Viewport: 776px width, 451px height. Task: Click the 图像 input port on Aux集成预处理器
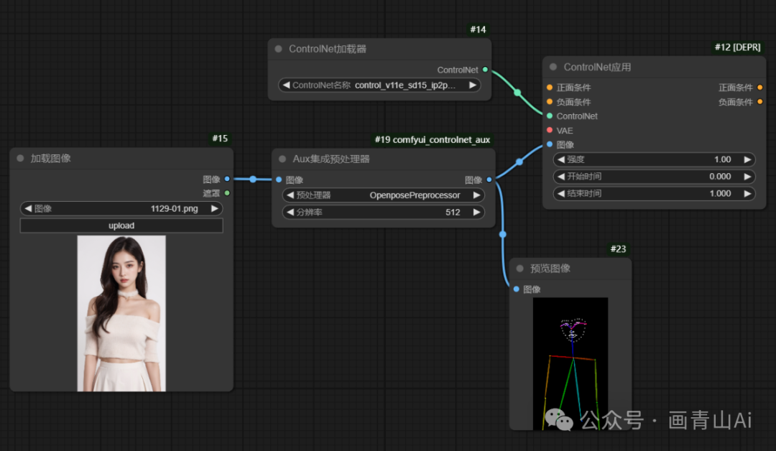(x=279, y=180)
